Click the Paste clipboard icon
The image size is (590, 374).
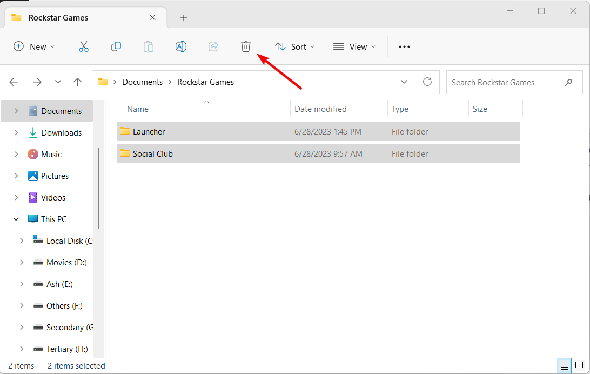148,46
